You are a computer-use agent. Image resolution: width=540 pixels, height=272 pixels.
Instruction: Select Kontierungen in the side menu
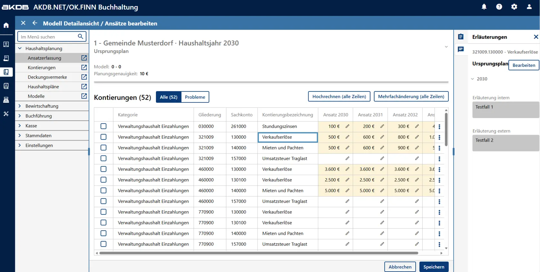pyautogui.click(x=42, y=67)
